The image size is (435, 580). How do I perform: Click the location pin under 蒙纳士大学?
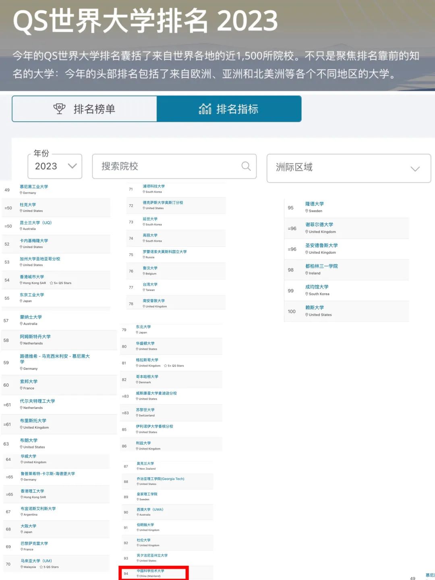[21, 324]
